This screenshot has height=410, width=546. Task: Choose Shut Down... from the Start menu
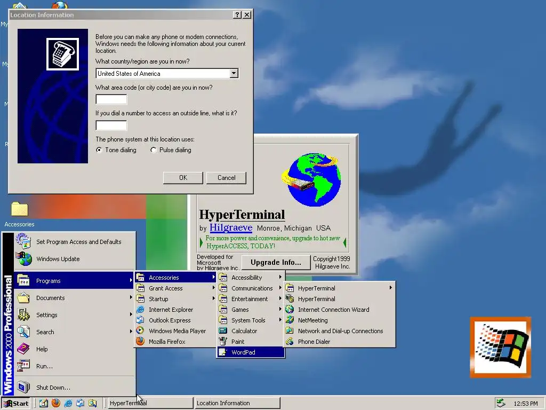click(75, 387)
